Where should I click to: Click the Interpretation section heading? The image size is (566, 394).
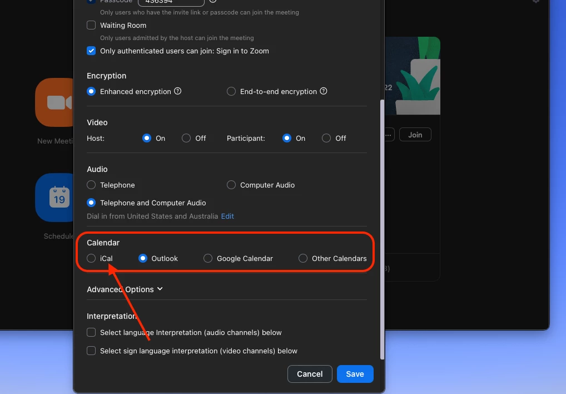pos(111,316)
